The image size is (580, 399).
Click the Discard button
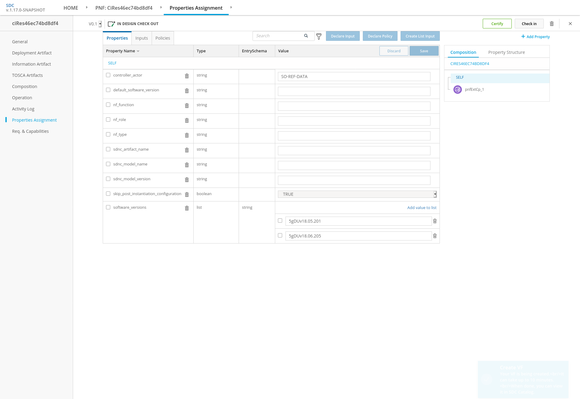pos(394,51)
